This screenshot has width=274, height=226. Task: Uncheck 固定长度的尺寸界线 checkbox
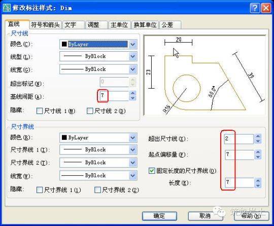(x=152, y=171)
